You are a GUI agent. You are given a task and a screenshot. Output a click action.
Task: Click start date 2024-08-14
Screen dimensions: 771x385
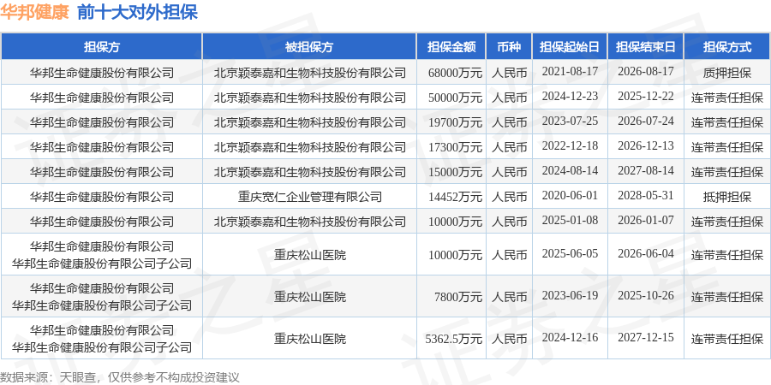coord(570,170)
